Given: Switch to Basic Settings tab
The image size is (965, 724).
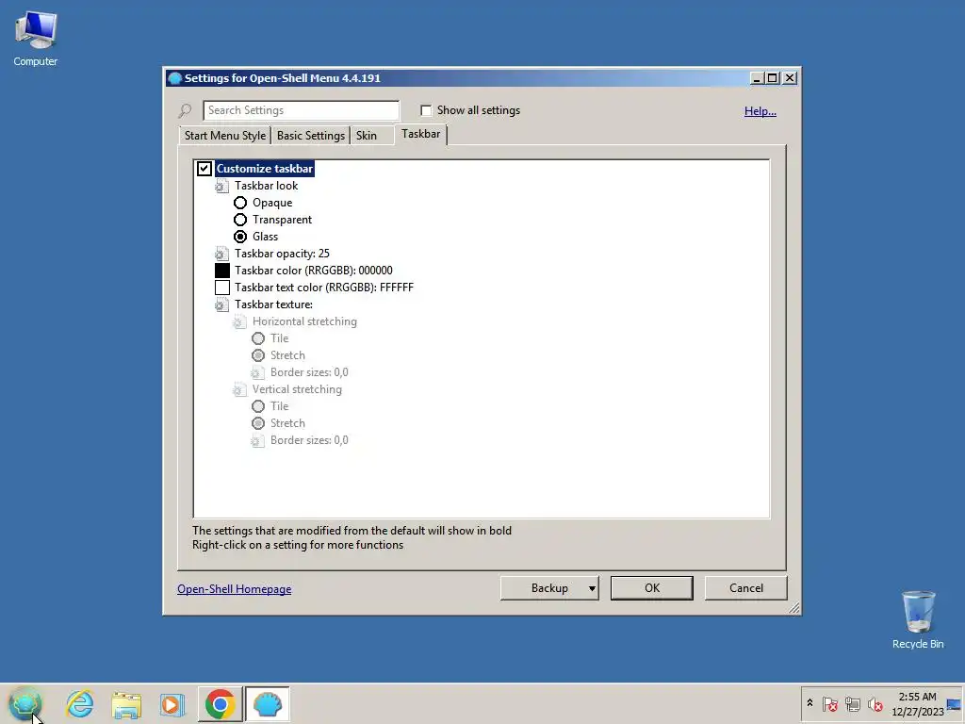Looking at the screenshot, I should pyautogui.click(x=311, y=136).
